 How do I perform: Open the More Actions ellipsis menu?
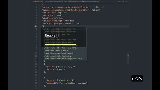coord(127,1)
